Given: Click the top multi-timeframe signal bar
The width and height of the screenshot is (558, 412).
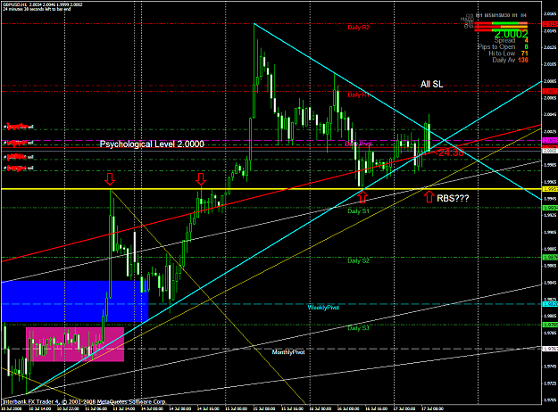Looking at the screenshot, I should (501, 23).
